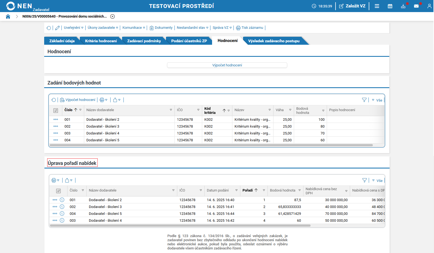Click the home icon in breadcrumb

pos(8,16)
